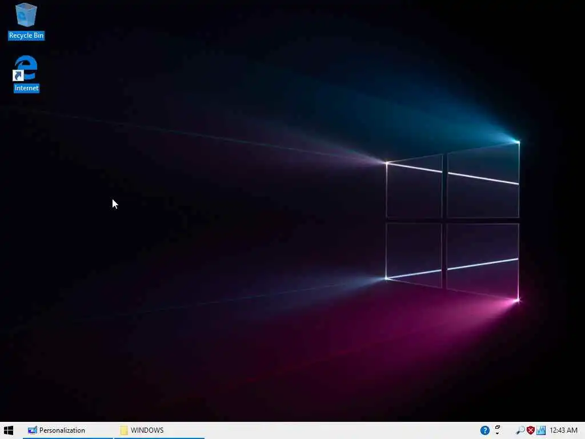Click the cascading windows tray icon
Image resolution: width=585 pixels, height=439 pixels.
click(498, 428)
